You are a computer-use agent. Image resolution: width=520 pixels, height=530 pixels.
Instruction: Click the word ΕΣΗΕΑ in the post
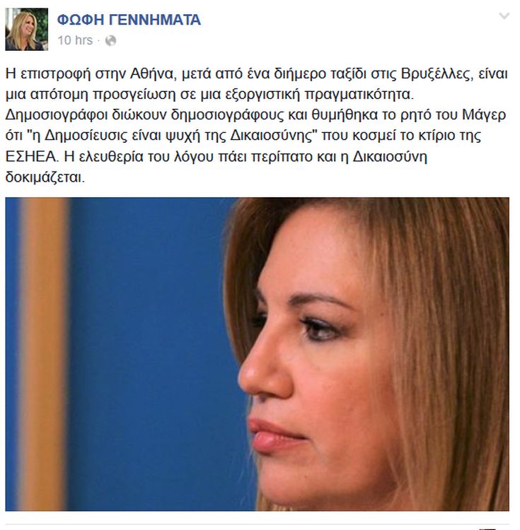tap(31, 156)
